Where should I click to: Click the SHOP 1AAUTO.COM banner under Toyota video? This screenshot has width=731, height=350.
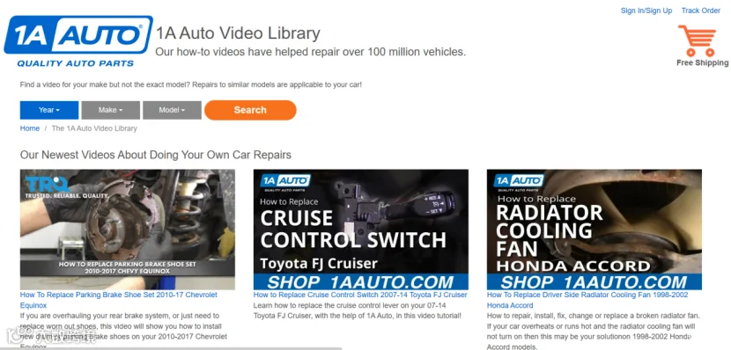coord(361,282)
